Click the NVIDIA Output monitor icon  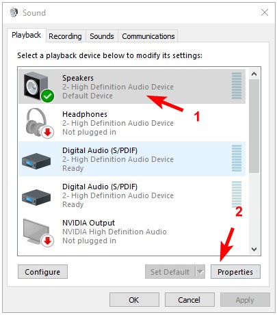tap(38, 232)
